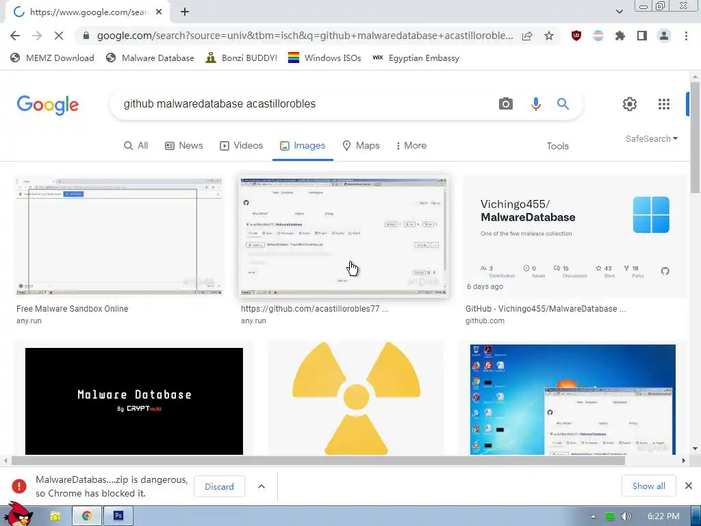The width and height of the screenshot is (701, 526).
Task: Submit search with magnifier icon
Action: [563, 104]
